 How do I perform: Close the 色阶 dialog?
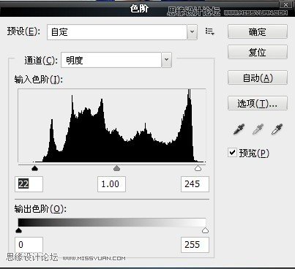285,4
